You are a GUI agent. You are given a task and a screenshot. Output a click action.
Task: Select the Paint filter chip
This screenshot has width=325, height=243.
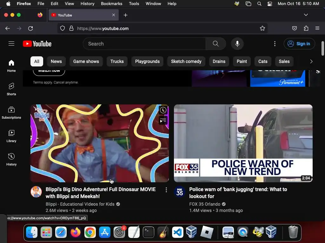242,61
